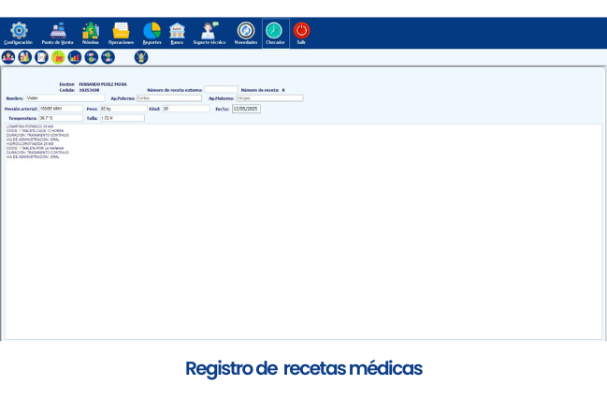
Task: Click the DOSIS: 1 TABLETA POR LA MAÑANA line
Action: pos(36,148)
